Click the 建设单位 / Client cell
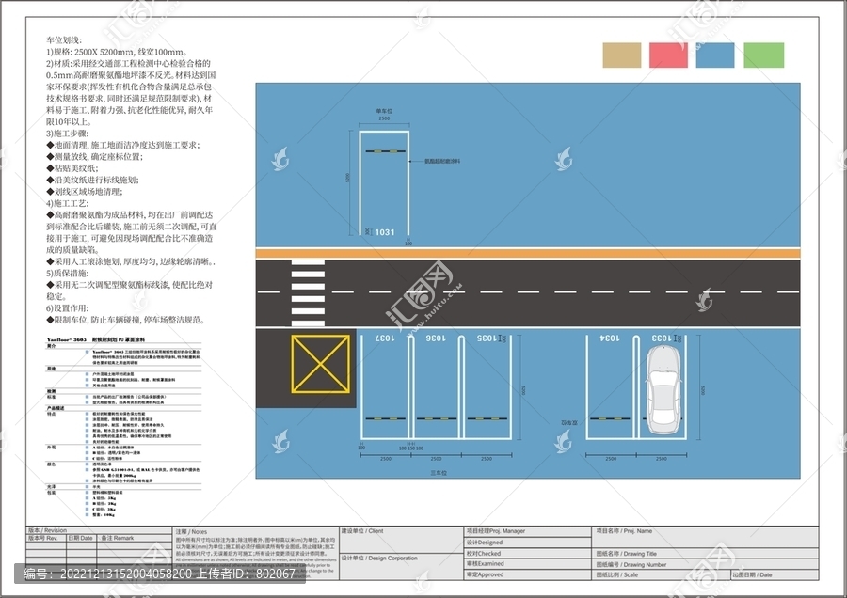This screenshot has width=847, height=598. [401, 541]
